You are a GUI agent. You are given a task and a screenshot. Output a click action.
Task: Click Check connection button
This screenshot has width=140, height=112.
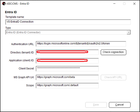(x=113, y=52)
